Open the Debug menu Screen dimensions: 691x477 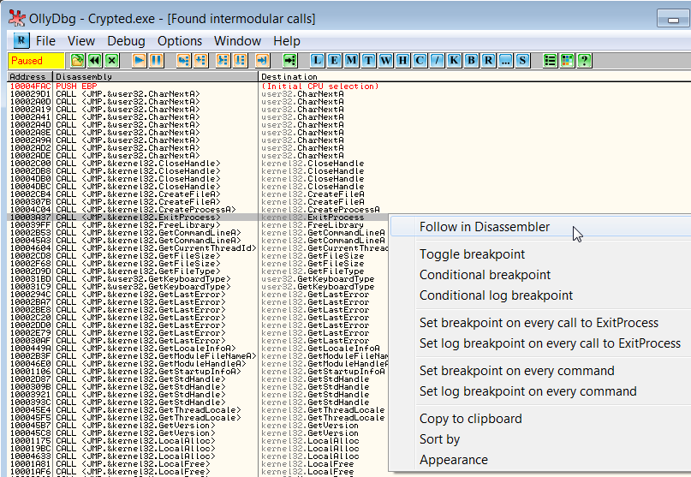[126, 41]
